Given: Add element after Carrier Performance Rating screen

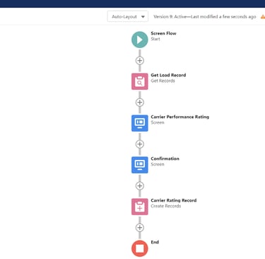Looking at the screenshot, I should [x=140, y=144].
